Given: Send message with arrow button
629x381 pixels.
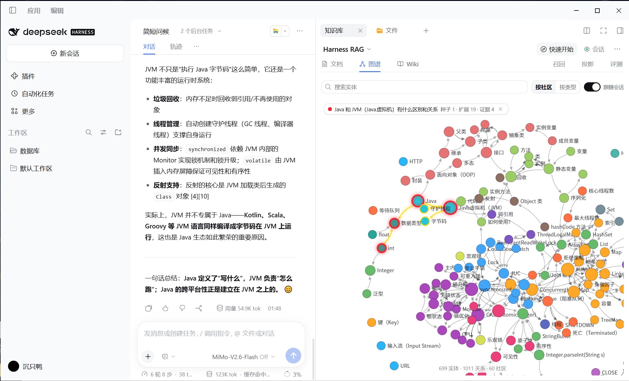Looking at the screenshot, I should (x=293, y=356).
